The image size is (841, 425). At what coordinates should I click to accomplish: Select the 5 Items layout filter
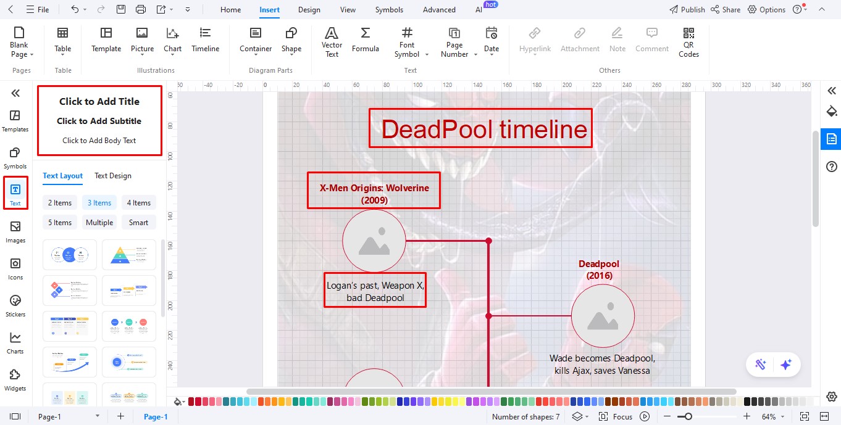pyautogui.click(x=60, y=223)
